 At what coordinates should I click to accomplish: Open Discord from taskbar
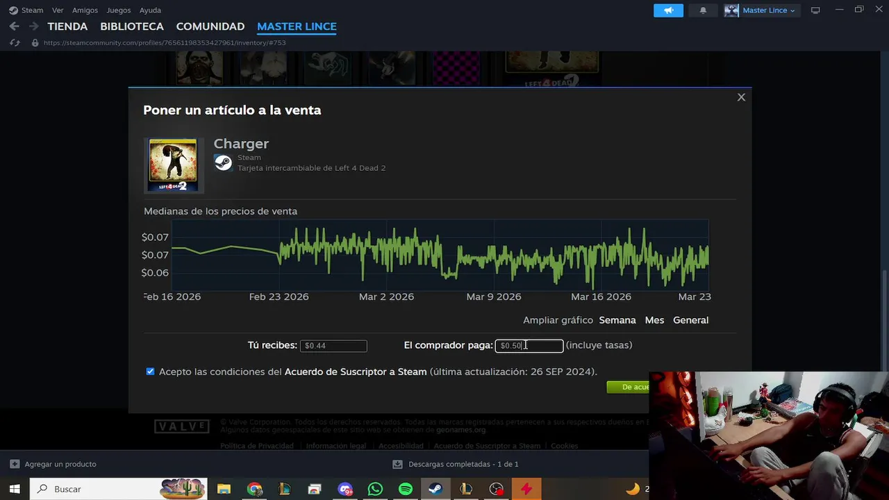click(345, 489)
